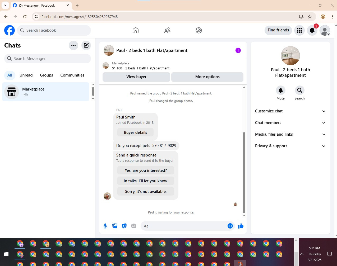Image resolution: width=337 pixels, height=266 pixels.
Task: Click Paul's avatar beside quick responses
Action: click(107, 196)
